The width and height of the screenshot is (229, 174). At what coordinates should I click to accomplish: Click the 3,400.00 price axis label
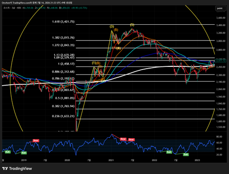(x=221, y=25)
